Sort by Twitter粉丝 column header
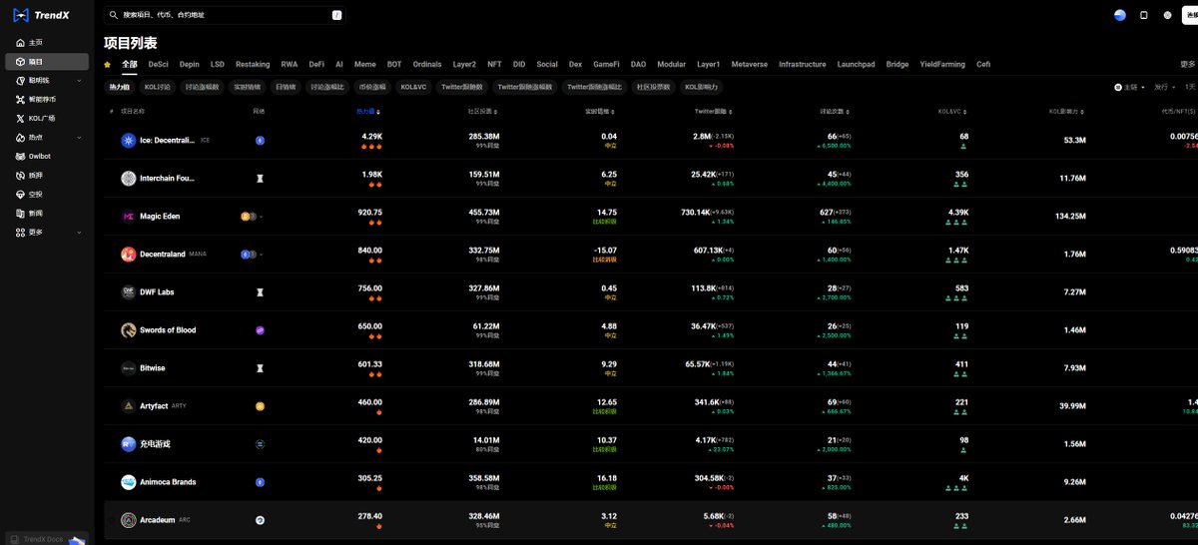This screenshot has height=545, width=1198. tap(712, 112)
